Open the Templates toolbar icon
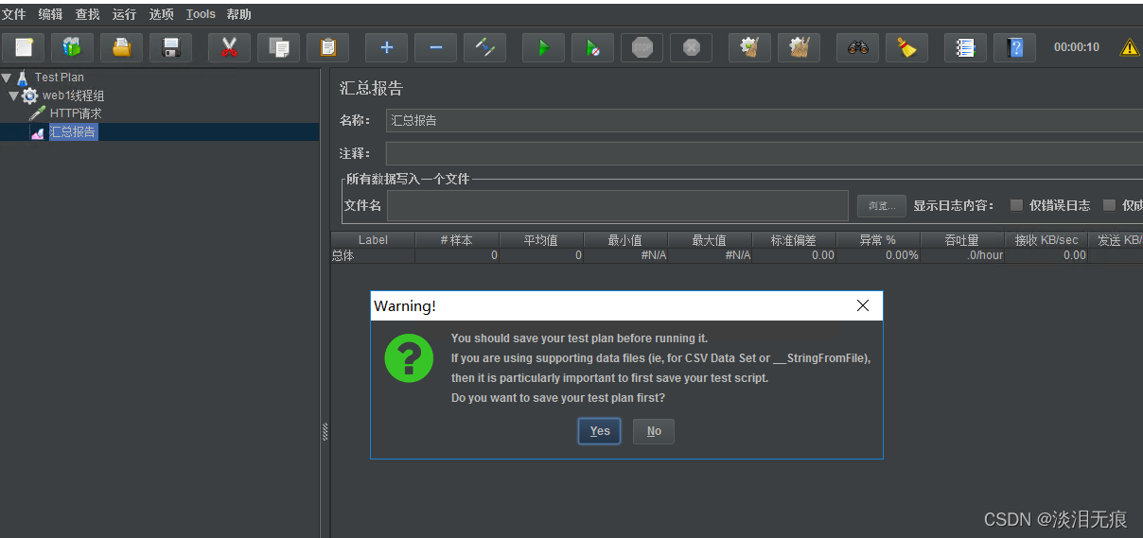The height and width of the screenshot is (538, 1143). [72, 47]
